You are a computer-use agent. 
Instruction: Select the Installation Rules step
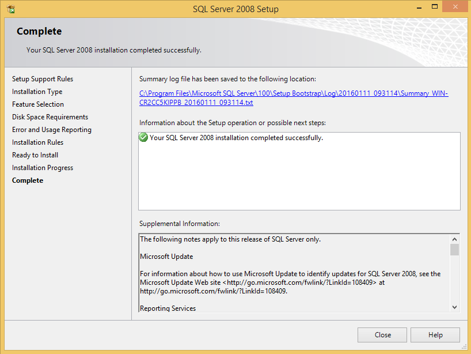[x=37, y=142]
